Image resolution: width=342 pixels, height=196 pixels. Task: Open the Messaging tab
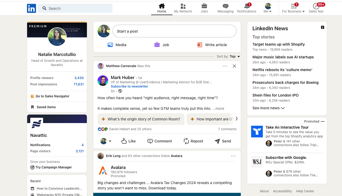(225, 8)
